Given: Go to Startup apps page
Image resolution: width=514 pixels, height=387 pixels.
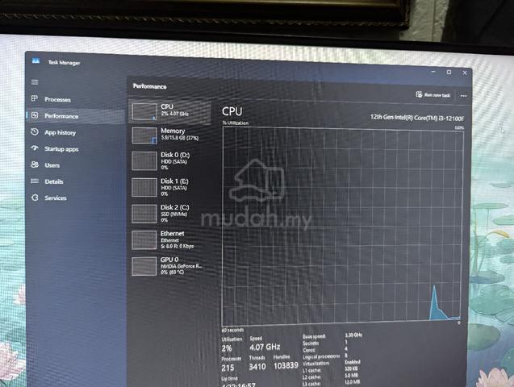Looking at the screenshot, I should tap(61, 149).
